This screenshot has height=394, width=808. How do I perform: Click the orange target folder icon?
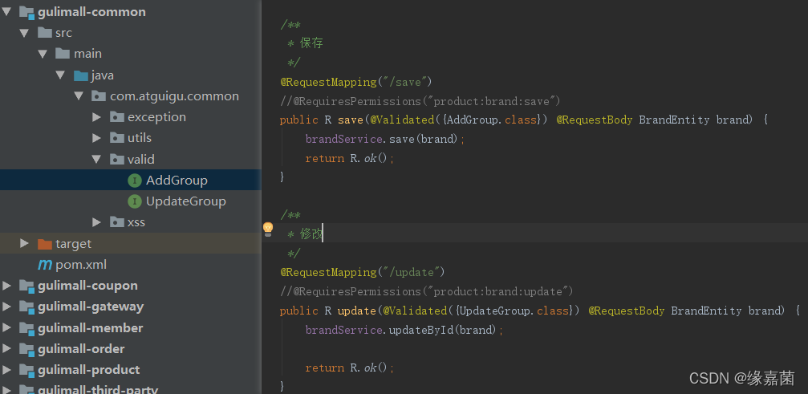pos(45,244)
